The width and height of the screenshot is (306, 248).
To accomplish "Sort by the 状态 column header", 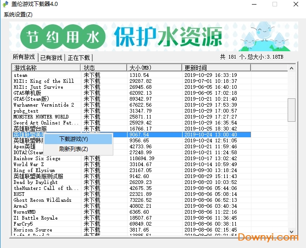I will [104, 68].
